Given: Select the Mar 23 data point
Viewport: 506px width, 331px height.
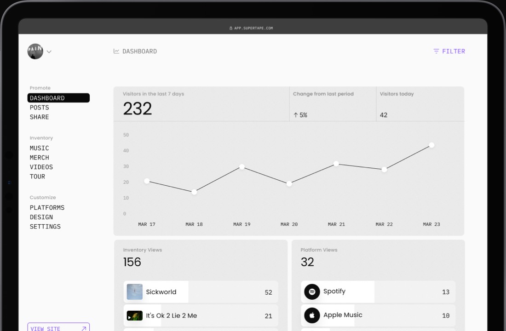Looking at the screenshot, I should pos(431,145).
